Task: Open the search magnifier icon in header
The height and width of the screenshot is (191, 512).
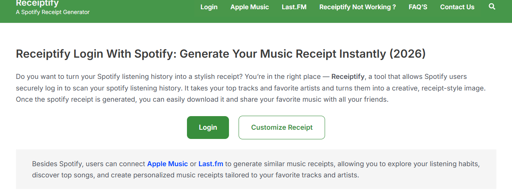Action: 492,7
